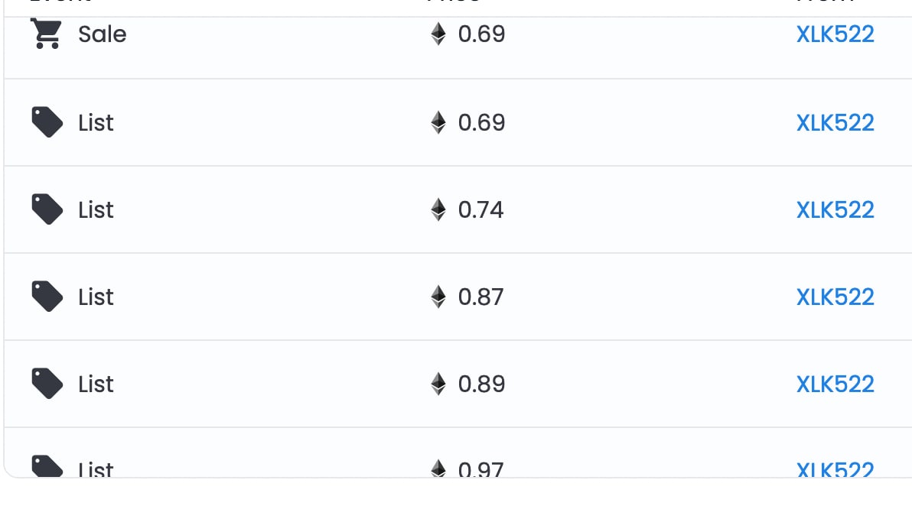Screen dimensions: 912x506
Task: Click the tag icon in the 0.69 List row
Action: pos(47,122)
